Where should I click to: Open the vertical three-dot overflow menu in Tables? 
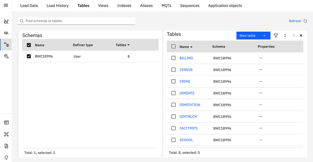coord(294,36)
